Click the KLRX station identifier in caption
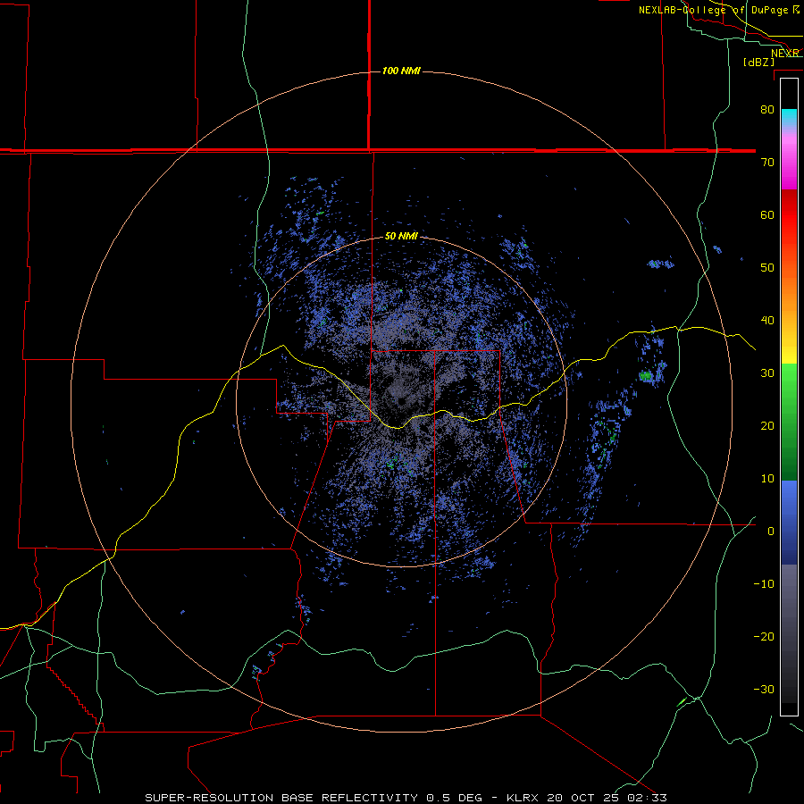The height and width of the screenshot is (804, 804). tap(524, 798)
